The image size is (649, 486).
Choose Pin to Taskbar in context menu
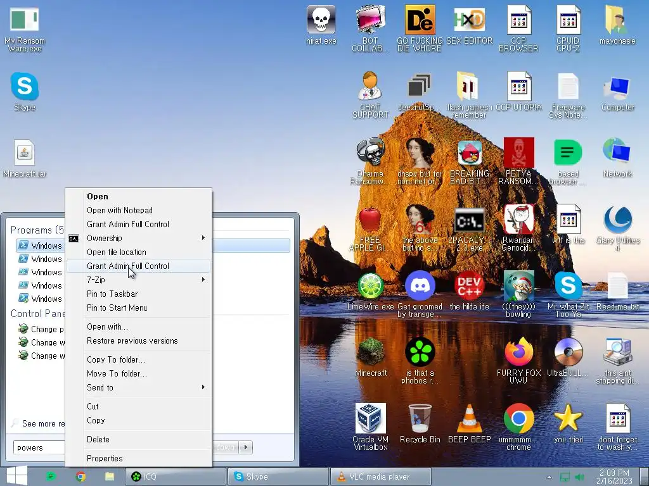[138, 294]
